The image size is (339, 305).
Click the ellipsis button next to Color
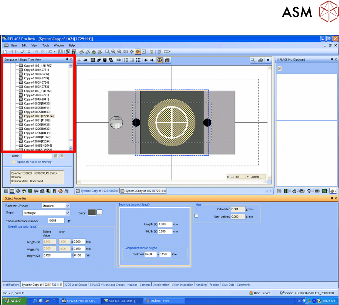(x=99, y=213)
